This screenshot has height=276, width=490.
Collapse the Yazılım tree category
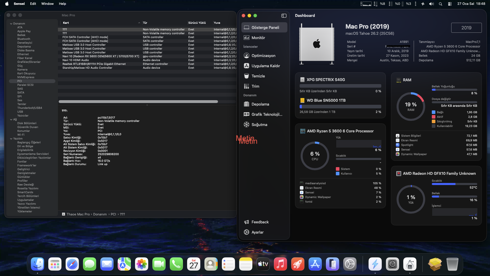(x=11, y=139)
